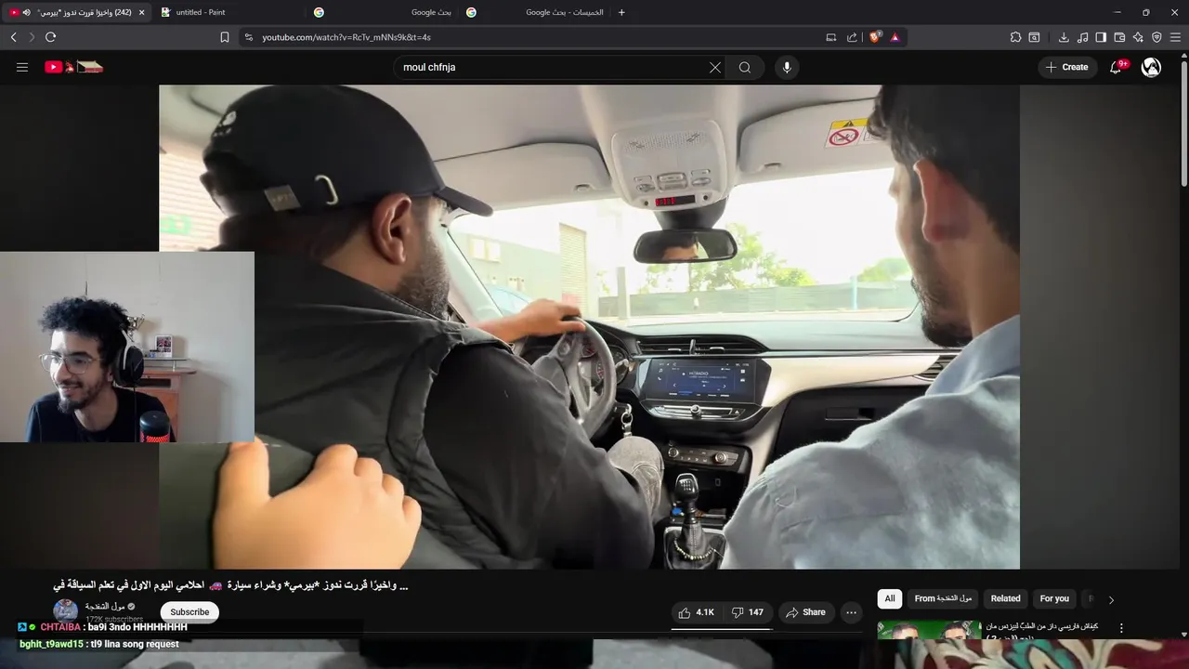
Task: Select the All filter chip
Action: (890, 598)
